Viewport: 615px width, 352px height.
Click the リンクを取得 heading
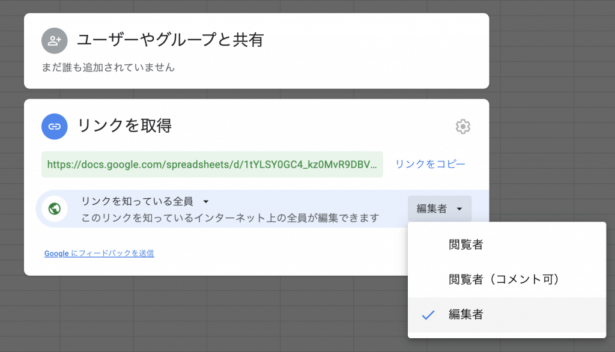coord(124,126)
